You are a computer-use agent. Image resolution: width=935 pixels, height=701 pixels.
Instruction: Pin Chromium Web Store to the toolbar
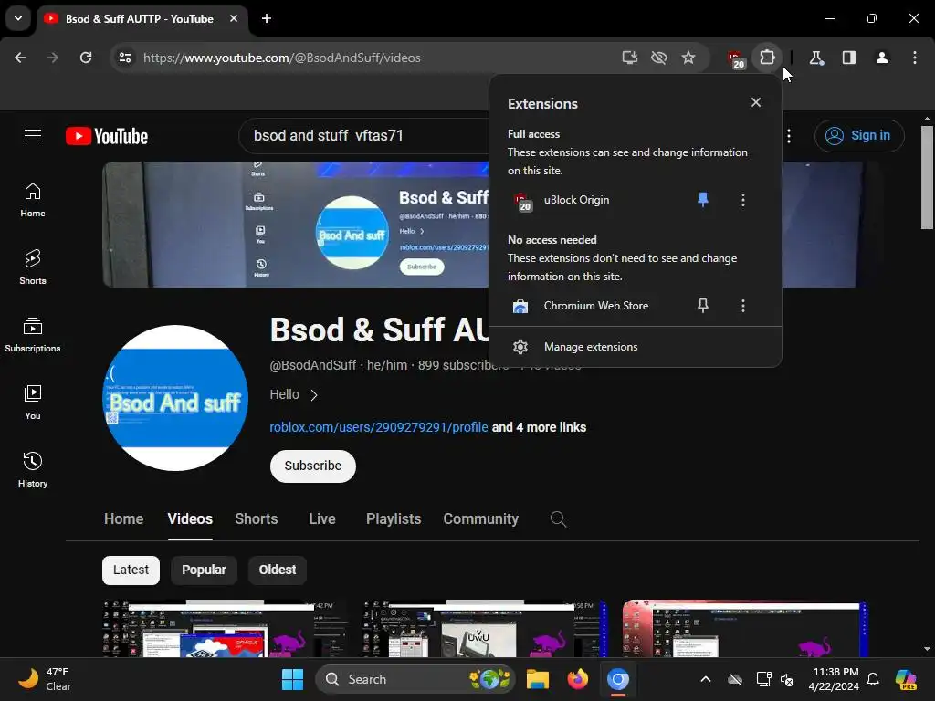(703, 306)
